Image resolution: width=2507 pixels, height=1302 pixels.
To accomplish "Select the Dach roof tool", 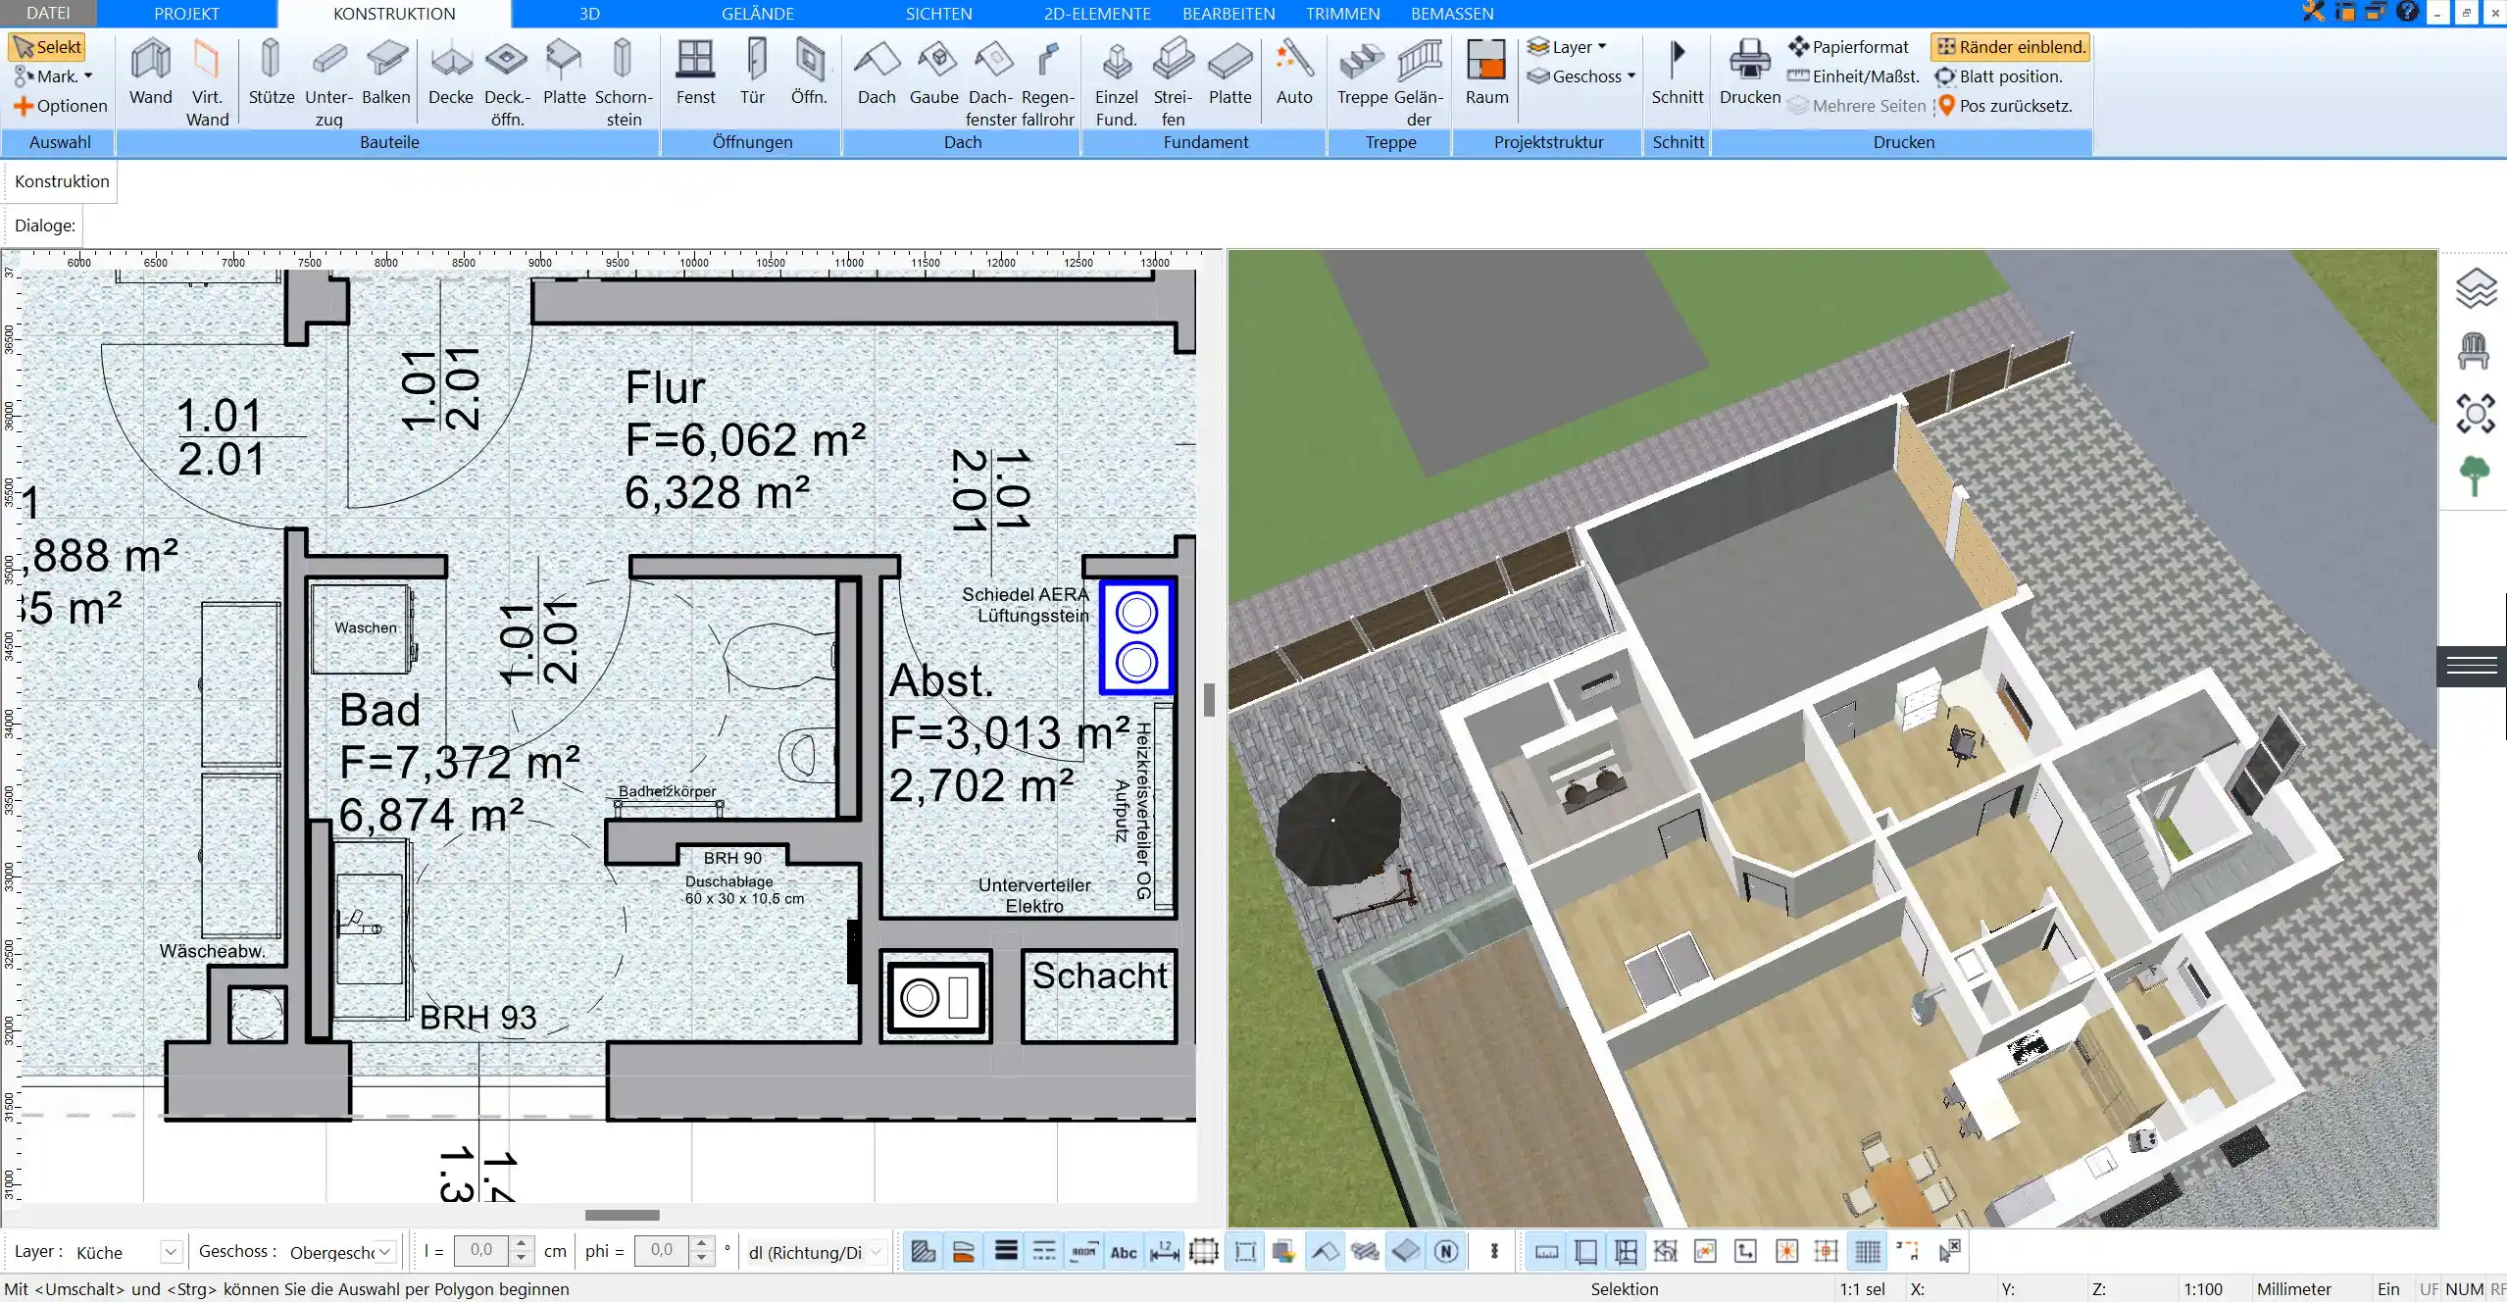I will click(x=877, y=74).
